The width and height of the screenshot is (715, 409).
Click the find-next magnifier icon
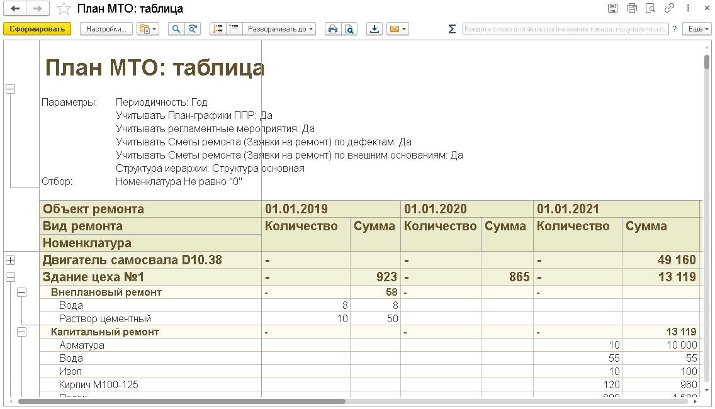193,29
